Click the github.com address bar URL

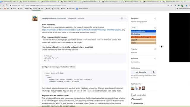tap(46, 5)
